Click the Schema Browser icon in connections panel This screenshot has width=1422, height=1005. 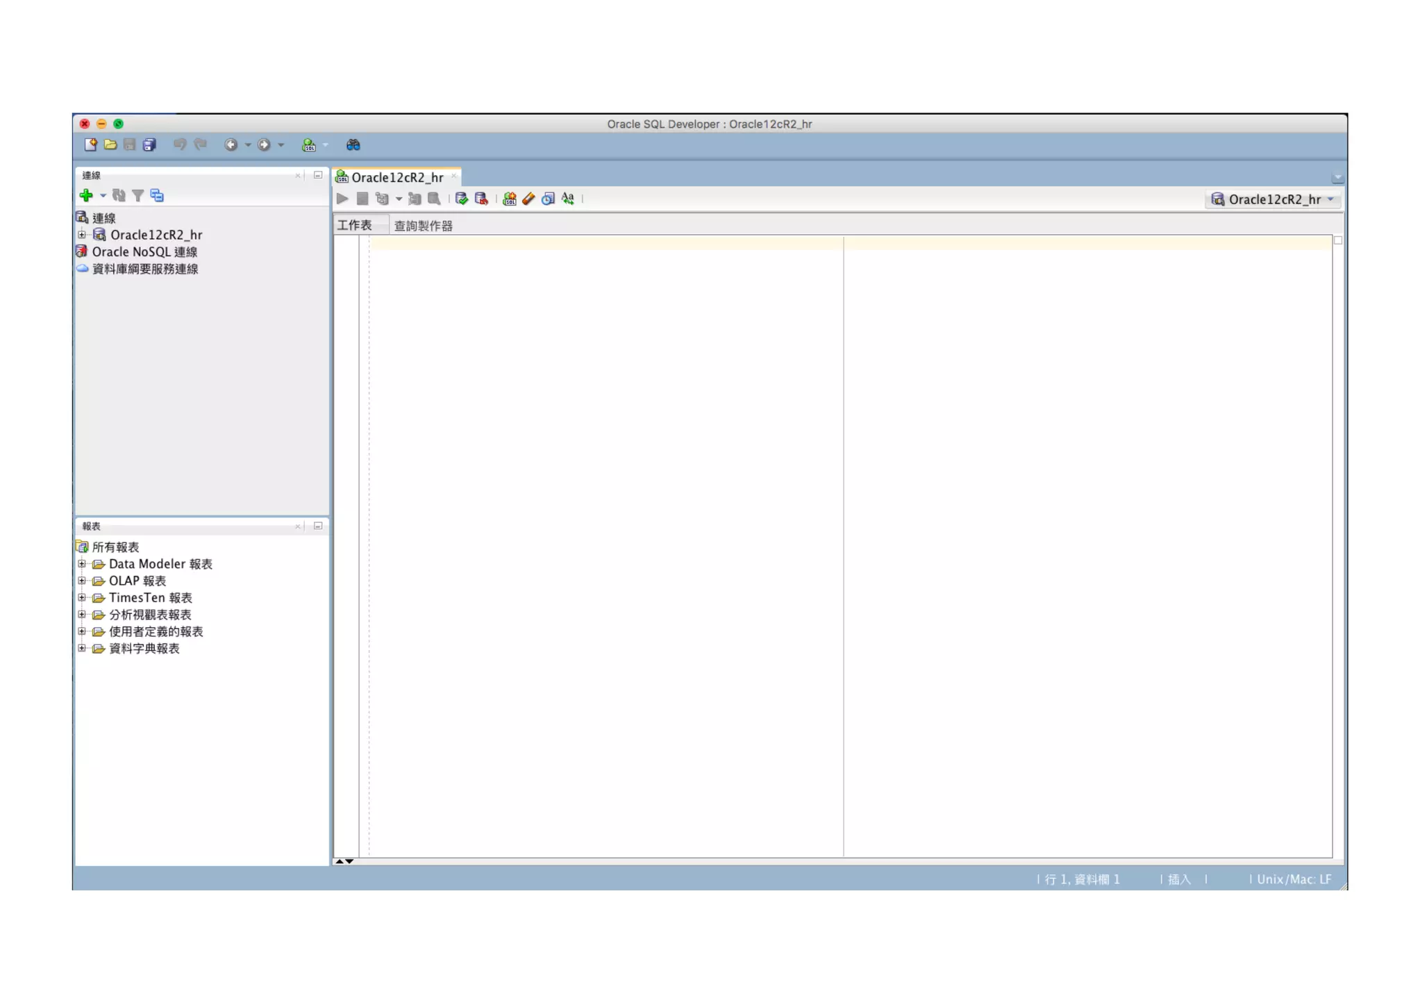click(x=157, y=196)
